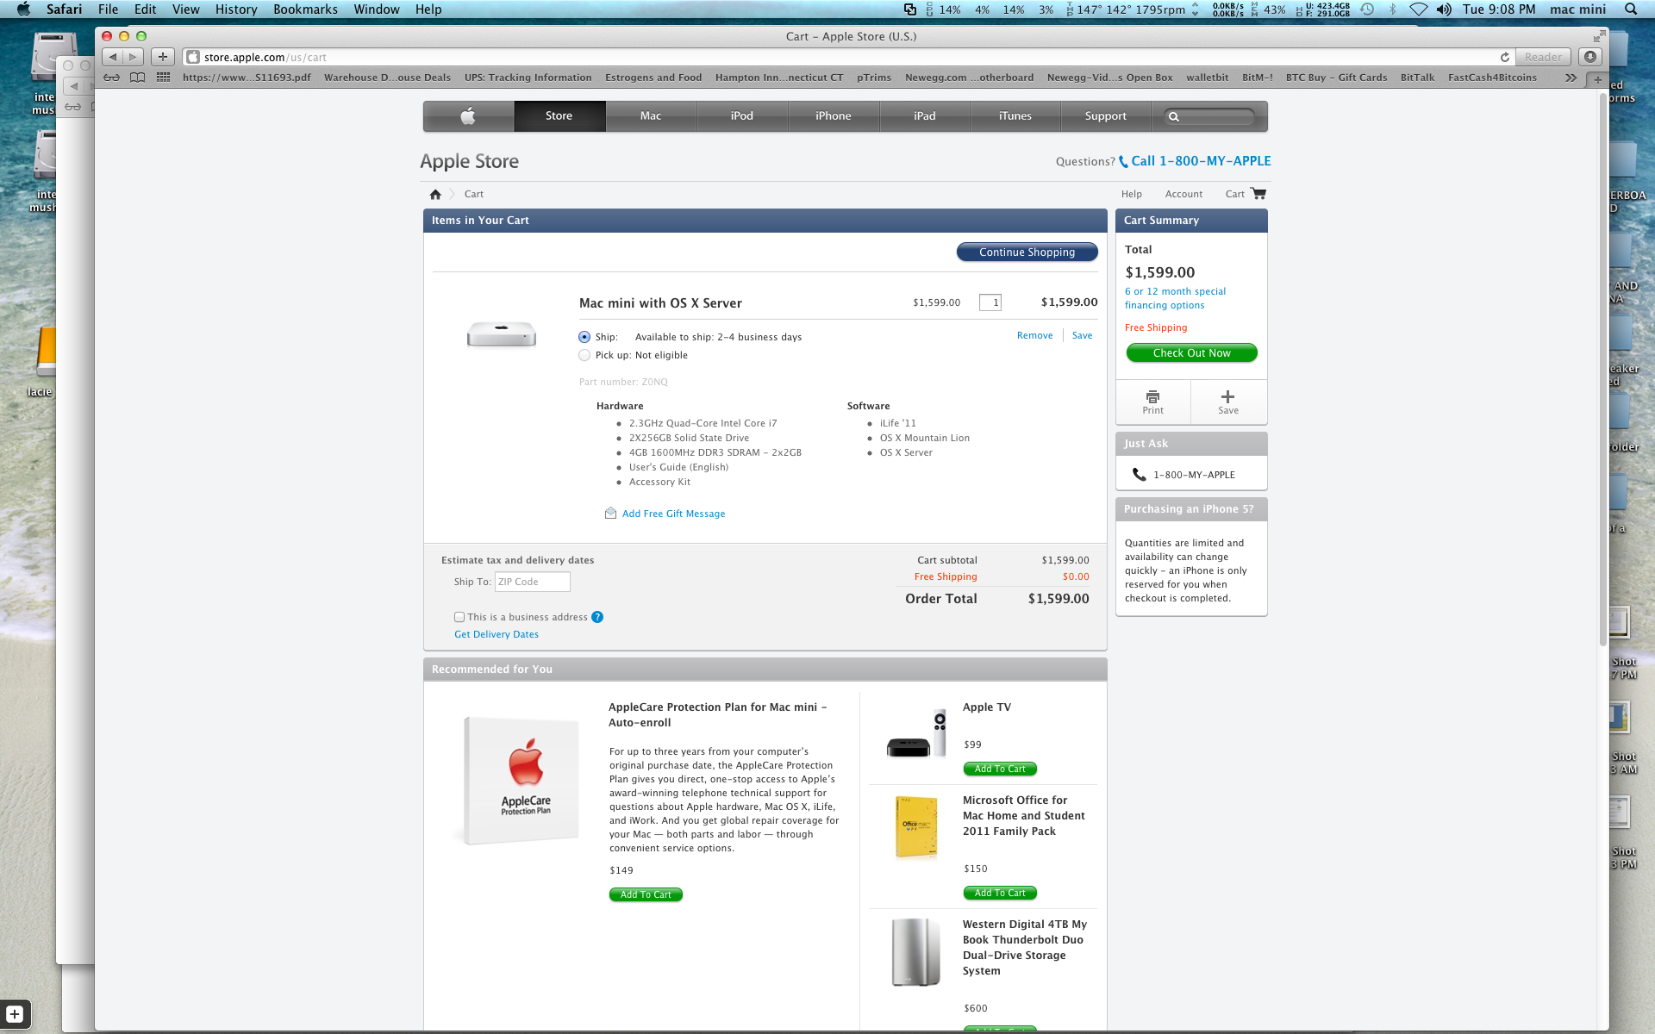Open the Bookmarks menu
Image resolution: width=1655 pixels, height=1034 pixels.
point(305,9)
